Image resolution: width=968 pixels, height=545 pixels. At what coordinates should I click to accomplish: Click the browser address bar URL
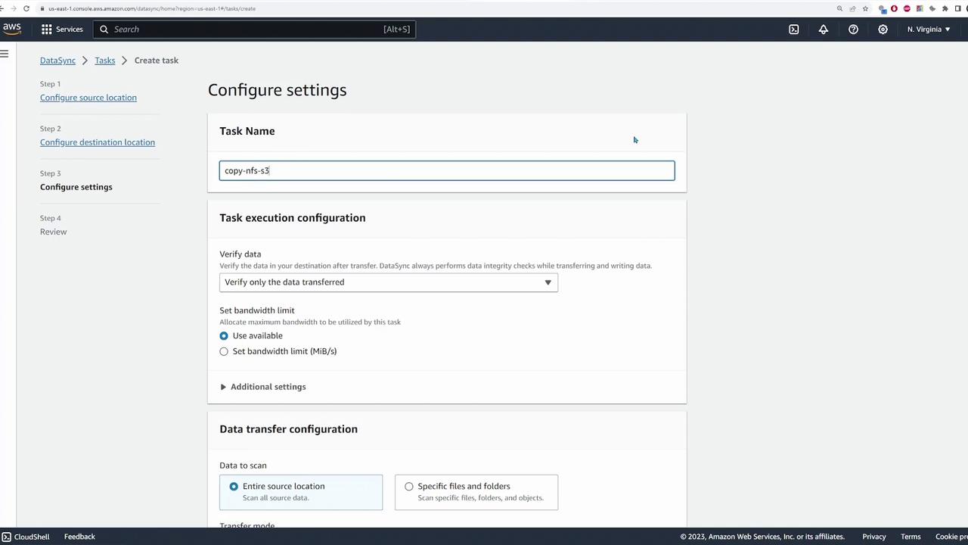[x=152, y=8]
